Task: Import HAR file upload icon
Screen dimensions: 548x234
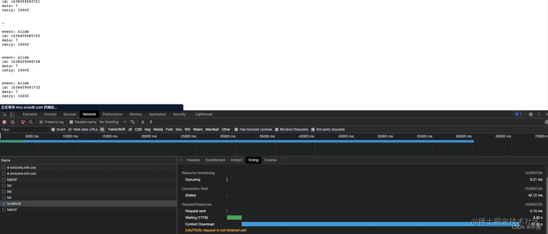Action: [x=143, y=122]
